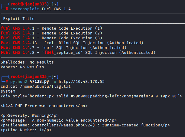Click the div style border line
The height and width of the screenshot is (137, 185).
coord(91,96)
